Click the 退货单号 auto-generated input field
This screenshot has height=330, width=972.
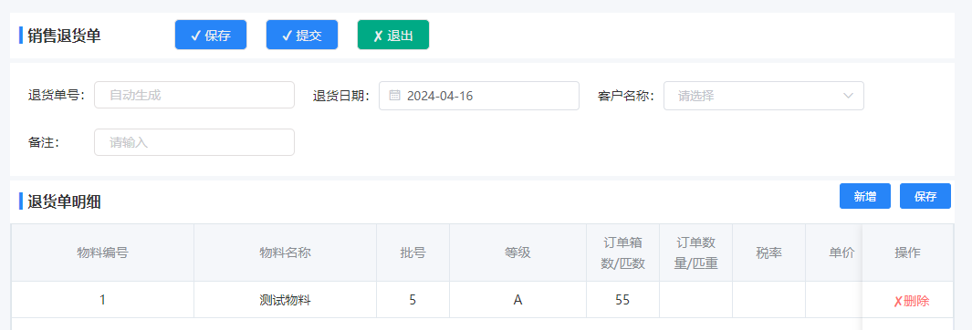pyautogui.click(x=194, y=96)
